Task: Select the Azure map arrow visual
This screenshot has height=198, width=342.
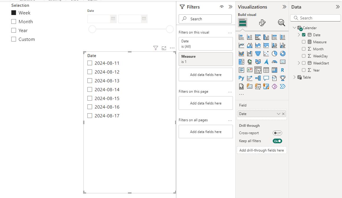Action: point(266,62)
